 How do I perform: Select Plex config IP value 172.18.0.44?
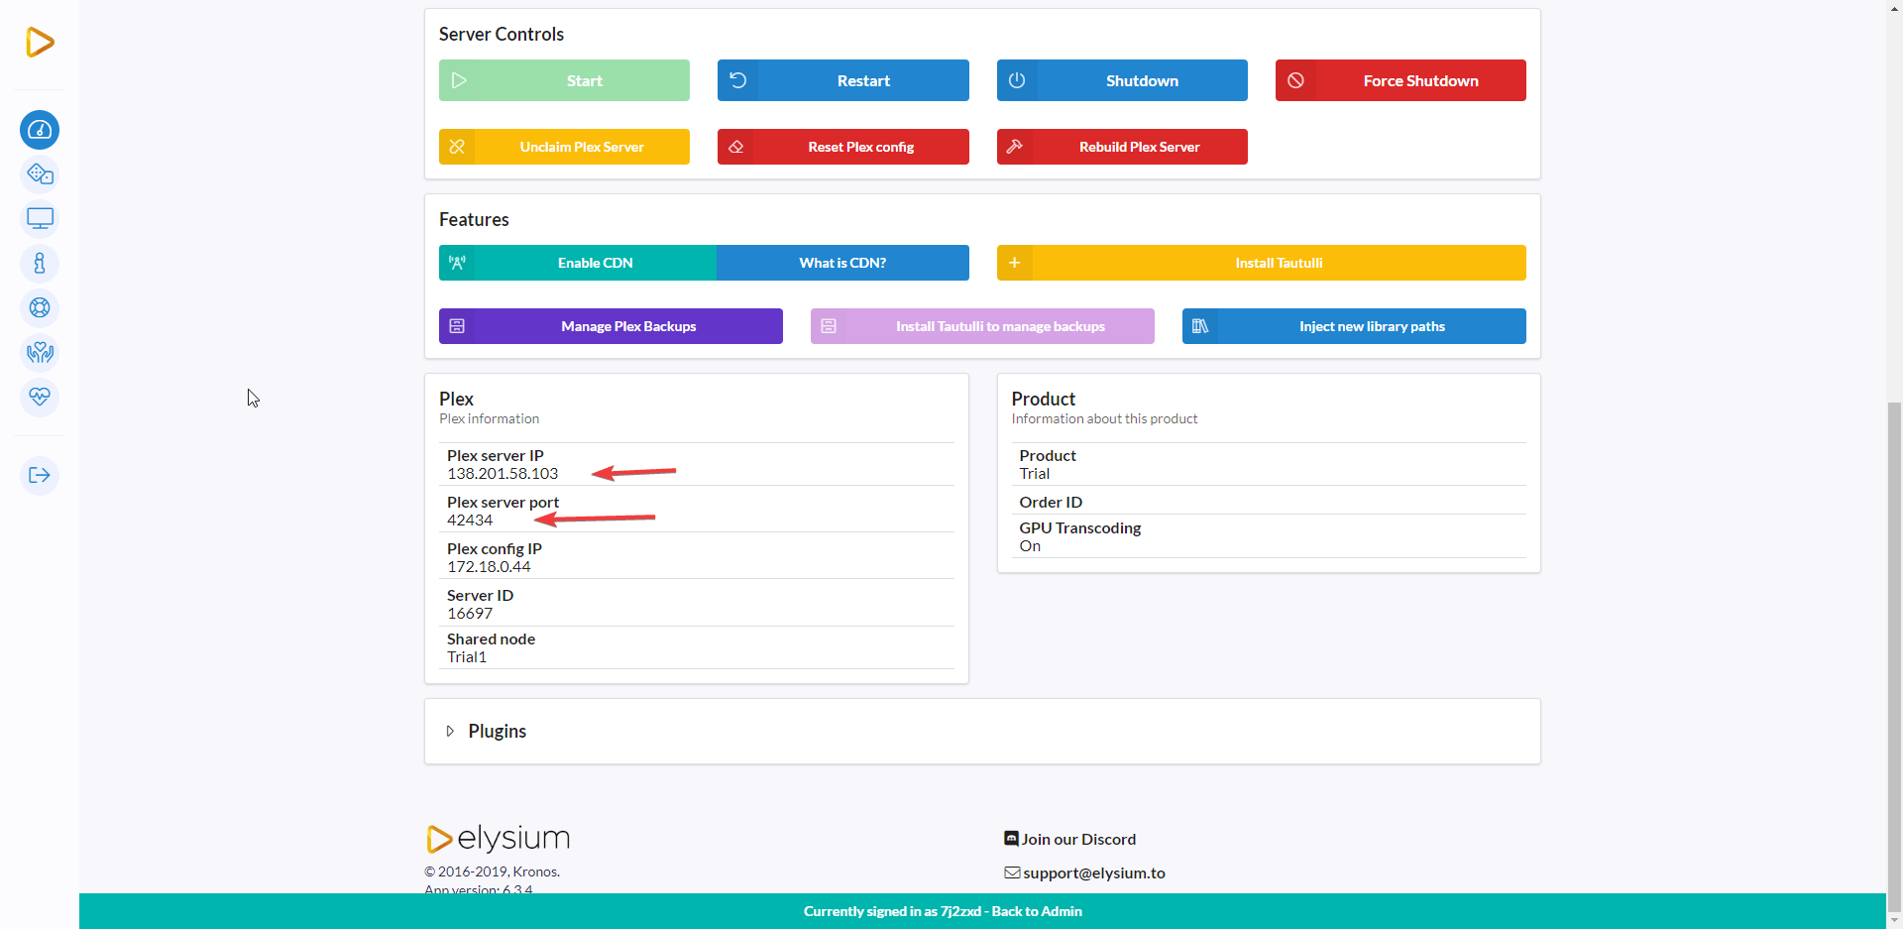(489, 567)
